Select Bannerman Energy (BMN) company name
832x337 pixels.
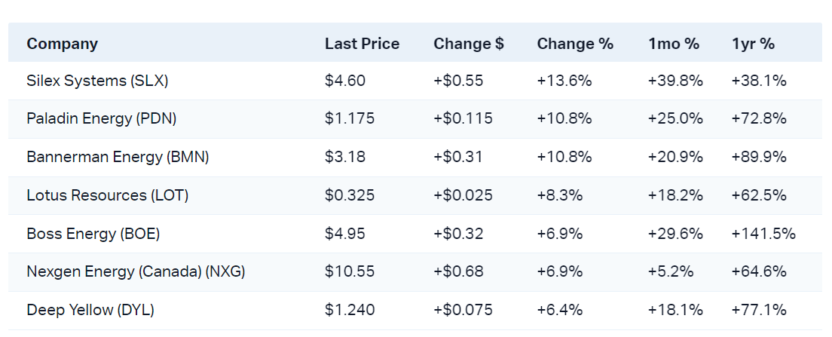click(x=118, y=158)
